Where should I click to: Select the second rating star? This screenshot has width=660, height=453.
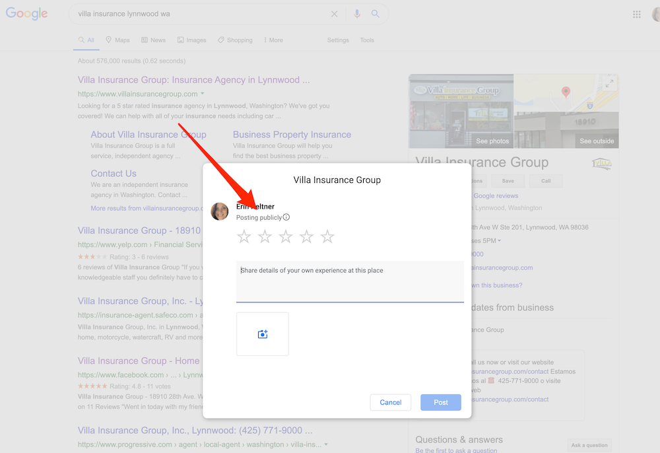265,236
